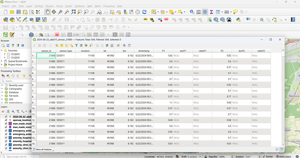
Task: Click the sensor_id column header
Action: (46, 51)
